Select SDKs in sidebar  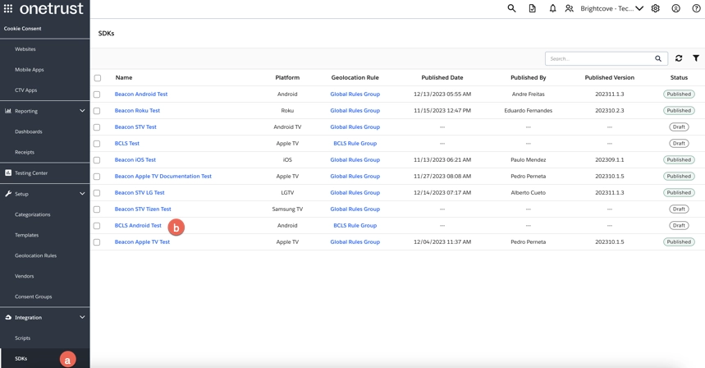coord(21,358)
